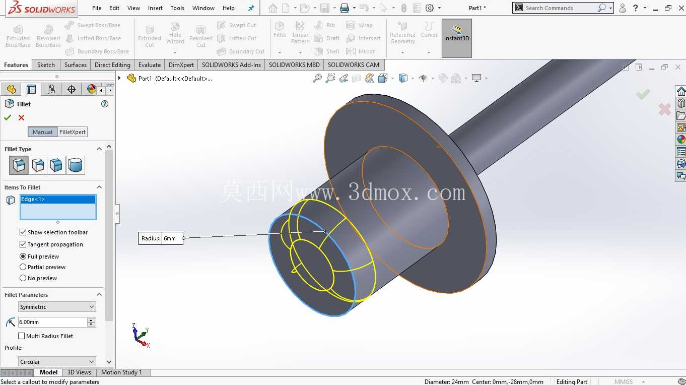This screenshot has height=385, width=686.
Task: Select Full preview radio button
Action: 23,256
